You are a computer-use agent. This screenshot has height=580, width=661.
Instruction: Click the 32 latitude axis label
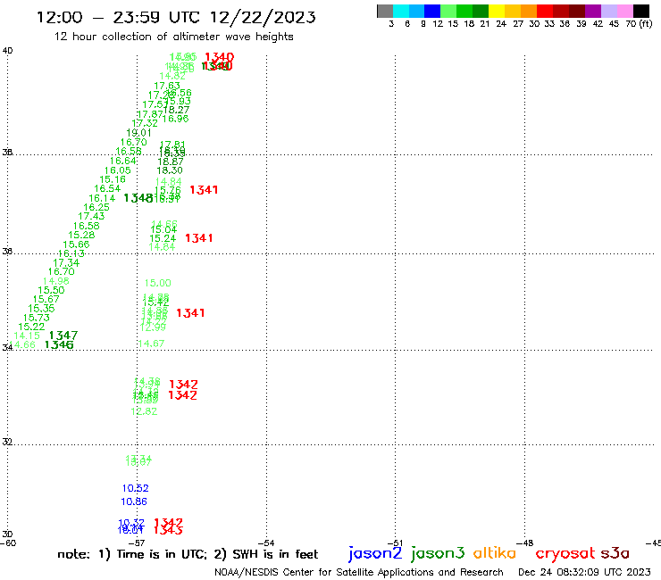tap(7, 442)
